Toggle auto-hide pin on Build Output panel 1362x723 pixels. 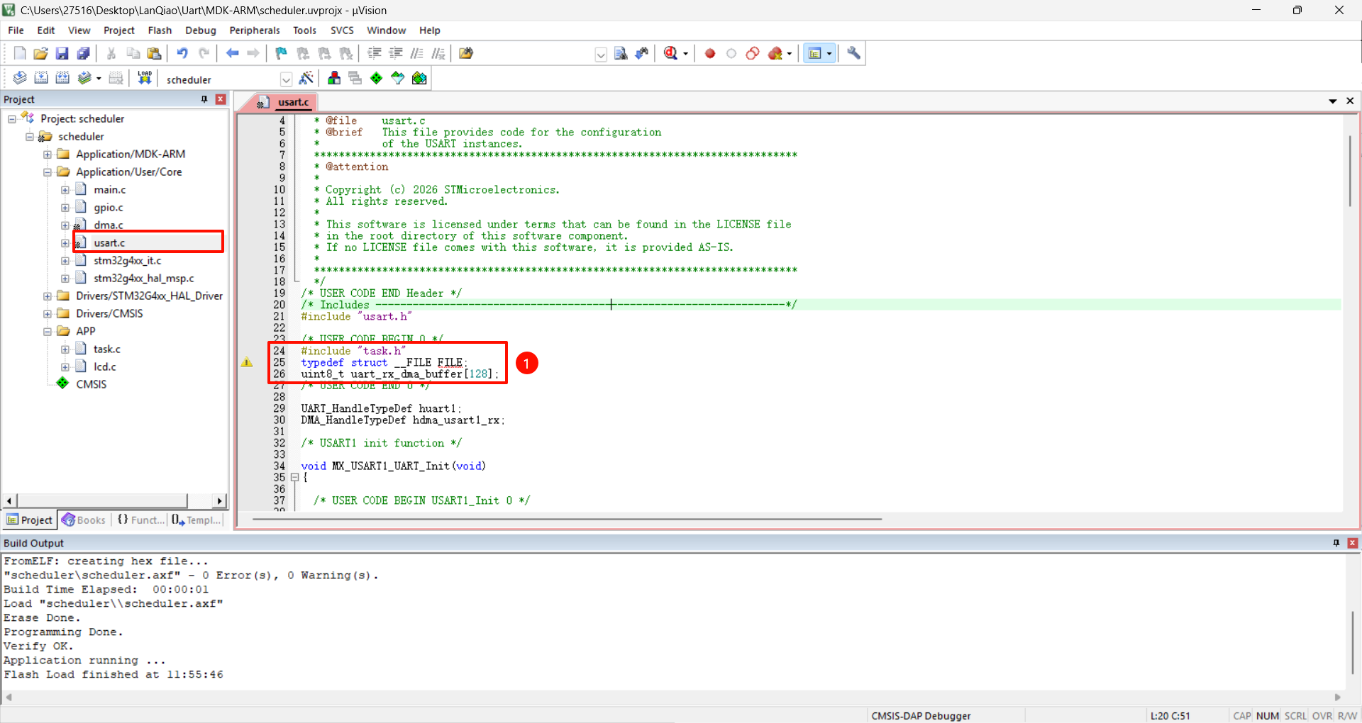[x=1336, y=543]
